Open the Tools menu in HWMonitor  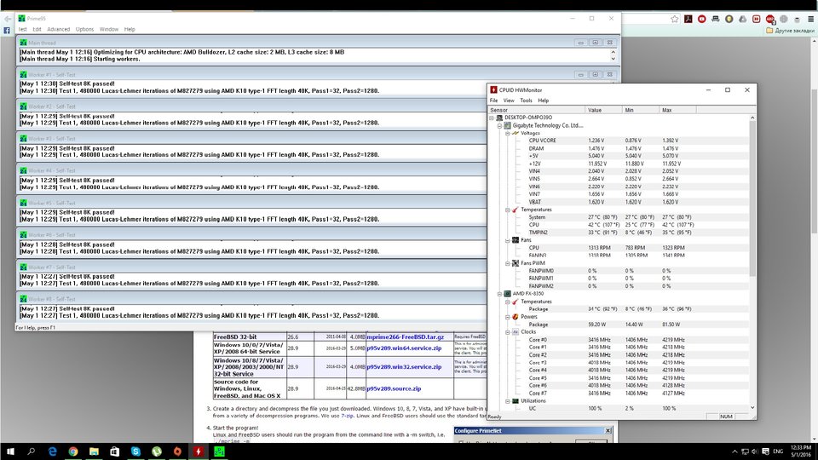tap(527, 101)
